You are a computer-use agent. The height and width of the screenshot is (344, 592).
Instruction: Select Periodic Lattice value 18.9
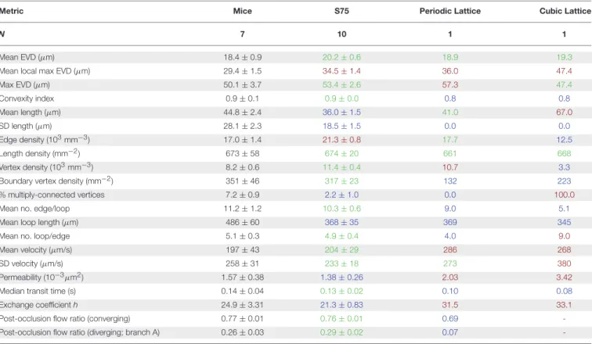(450, 57)
